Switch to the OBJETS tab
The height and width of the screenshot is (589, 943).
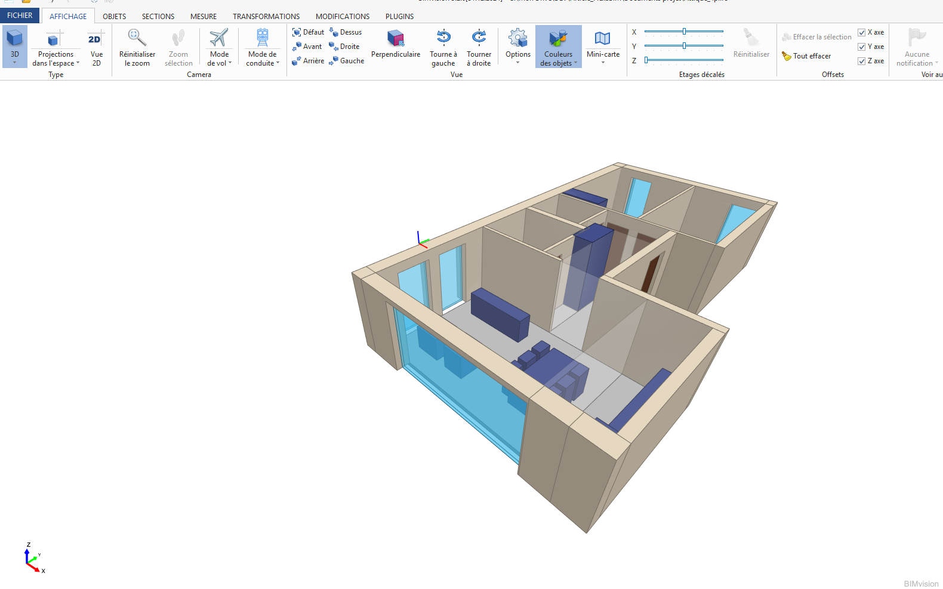[x=114, y=16]
